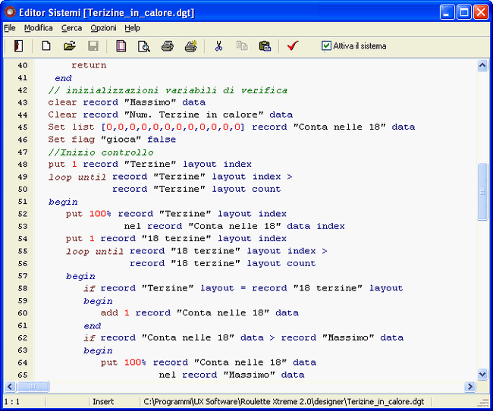
Task: Click line number 65 in the gutter
Action: 22,375
